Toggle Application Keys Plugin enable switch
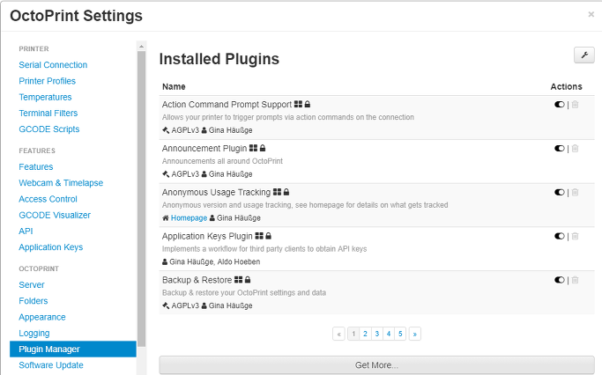The width and height of the screenshot is (602, 375). click(x=560, y=236)
